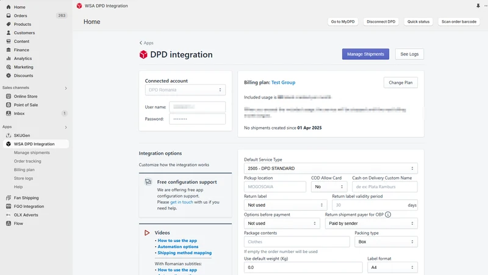Click the FGO Integration app icon

(x=9, y=207)
